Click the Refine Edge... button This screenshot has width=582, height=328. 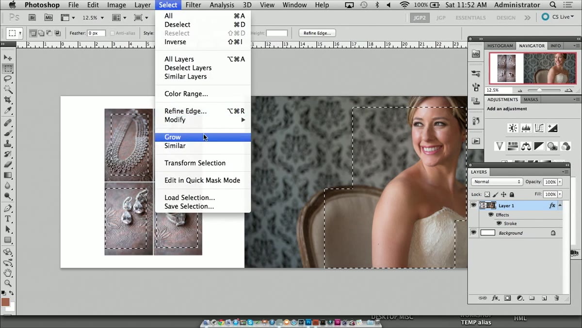[317, 33]
